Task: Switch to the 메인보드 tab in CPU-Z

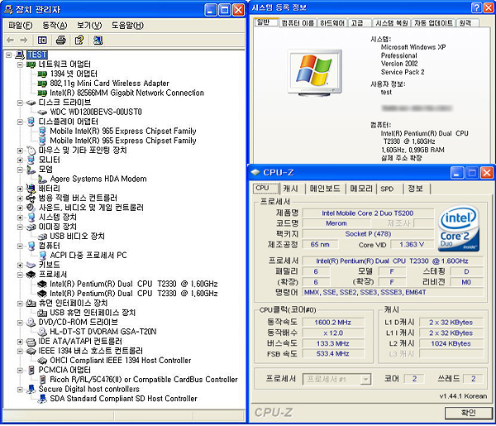Action: (x=325, y=189)
